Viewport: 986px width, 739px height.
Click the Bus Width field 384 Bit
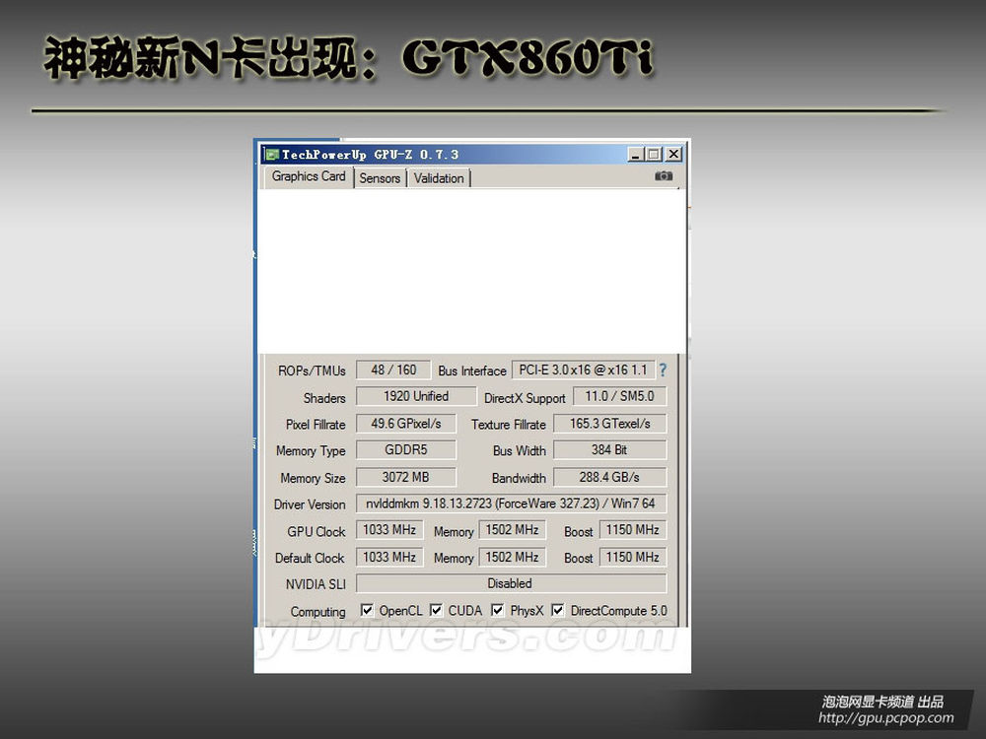[610, 450]
